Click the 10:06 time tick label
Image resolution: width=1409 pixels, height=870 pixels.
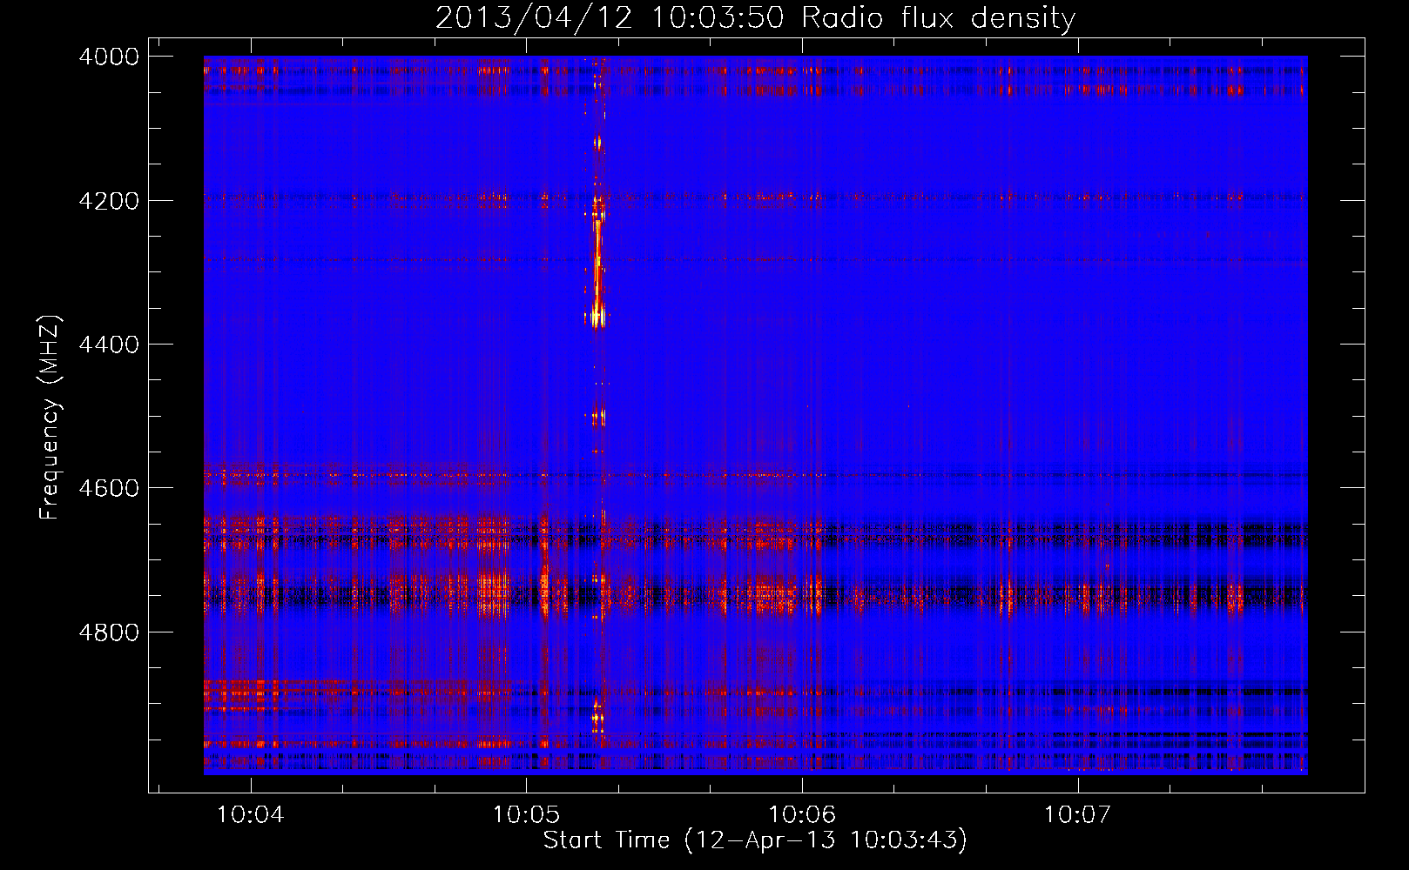(802, 814)
